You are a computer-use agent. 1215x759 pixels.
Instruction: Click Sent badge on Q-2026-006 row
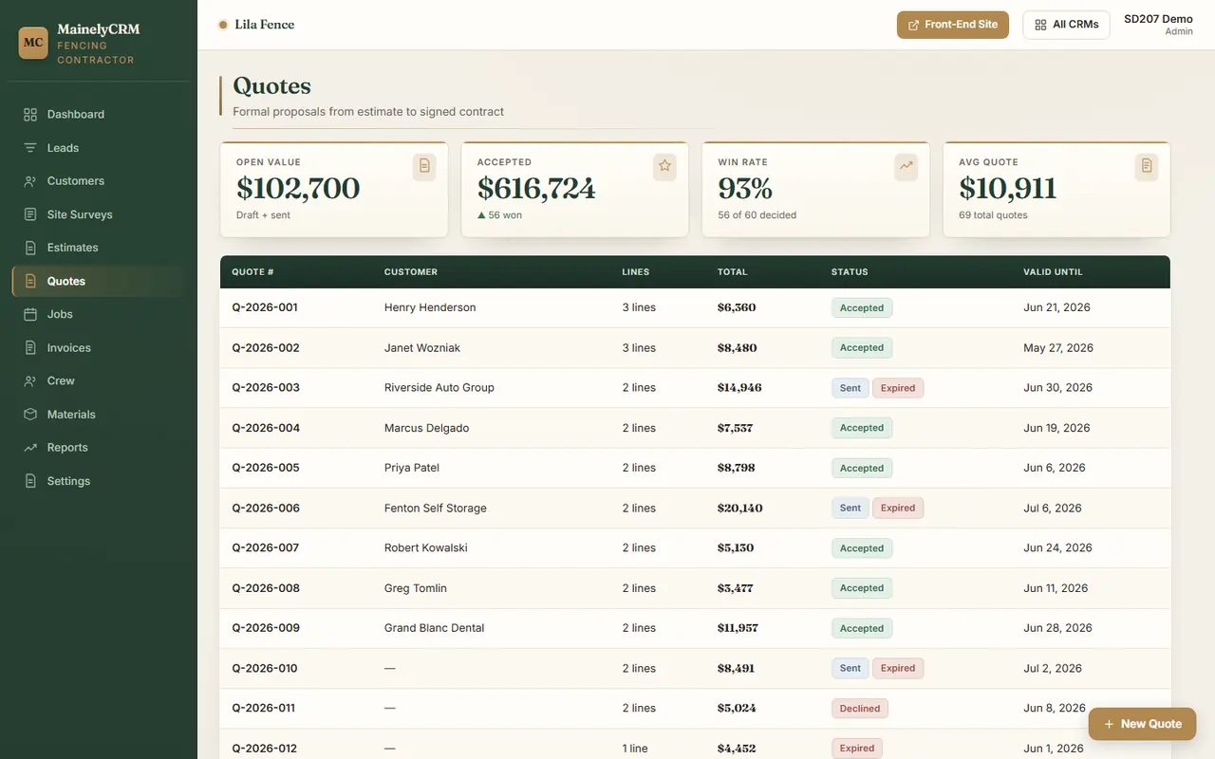click(x=850, y=509)
